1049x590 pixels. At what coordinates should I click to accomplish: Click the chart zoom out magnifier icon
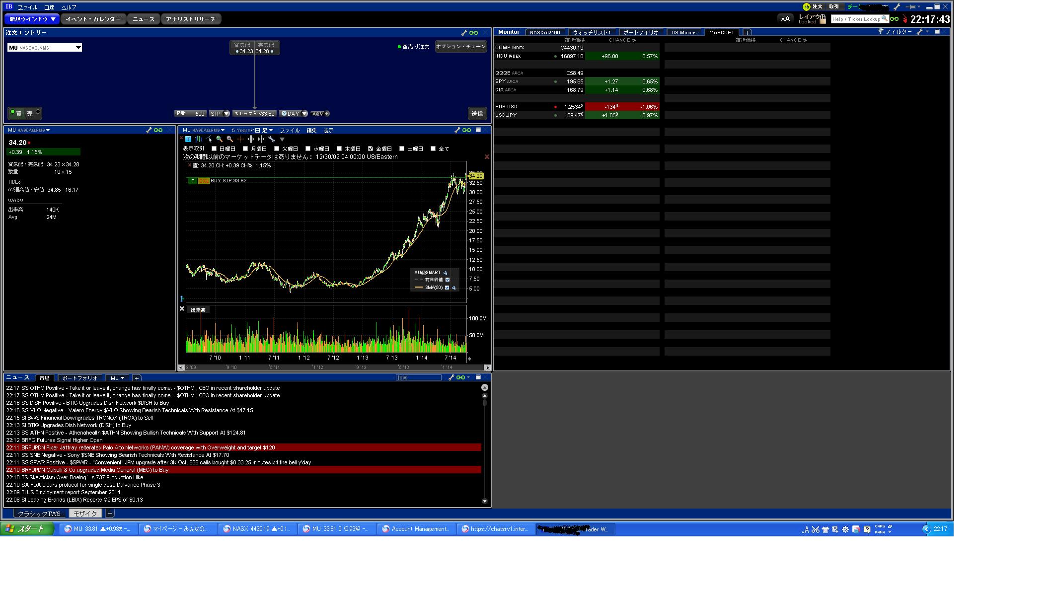click(229, 139)
